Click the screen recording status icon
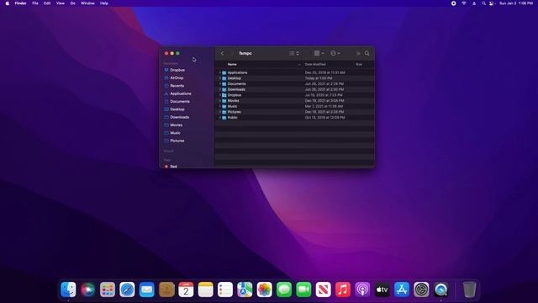The width and height of the screenshot is (538, 303). pyautogui.click(x=454, y=3)
